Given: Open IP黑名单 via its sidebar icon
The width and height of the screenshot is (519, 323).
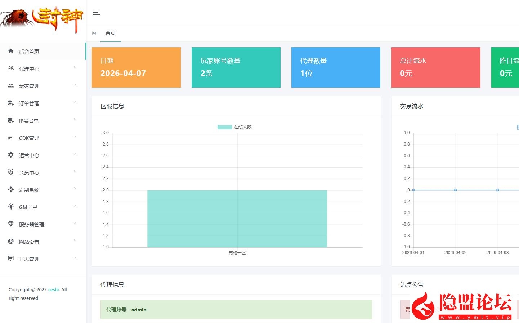Looking at the screenshot, I should 11,120.
